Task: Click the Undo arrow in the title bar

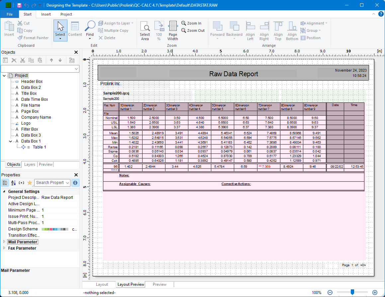Action: tap(27, 5)
